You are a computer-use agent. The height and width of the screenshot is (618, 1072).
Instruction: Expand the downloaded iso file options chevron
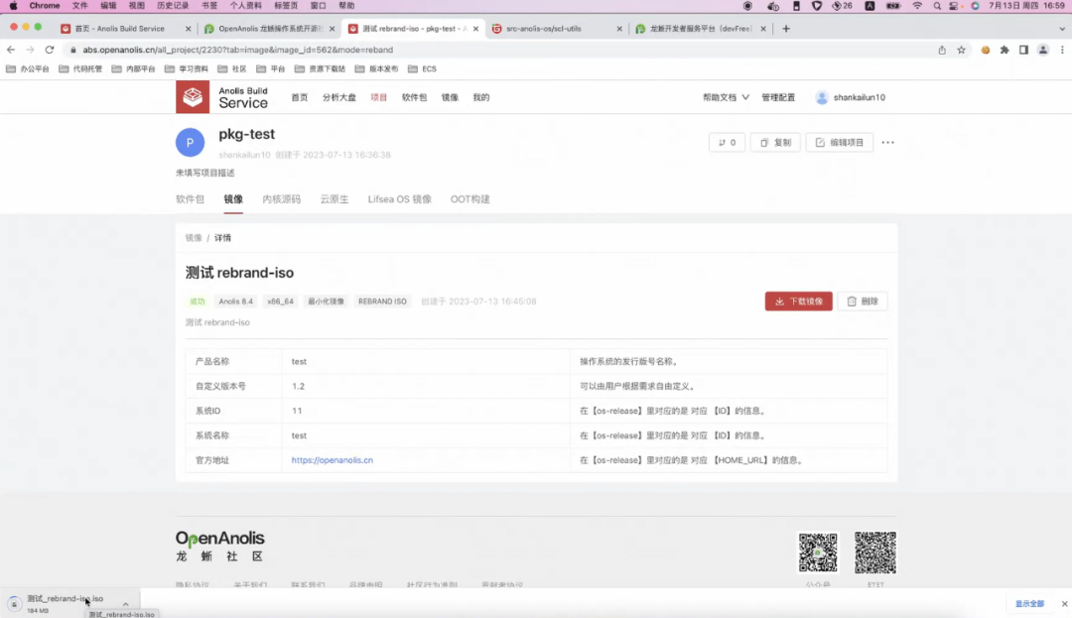coord(126,604)
